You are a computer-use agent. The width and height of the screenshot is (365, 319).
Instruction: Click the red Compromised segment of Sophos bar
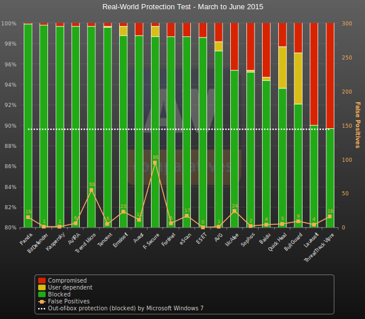tap(250, 46)
